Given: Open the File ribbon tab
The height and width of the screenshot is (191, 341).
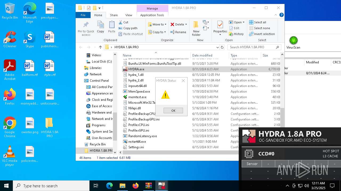Looking at the screenshot, I should point(83,15).
